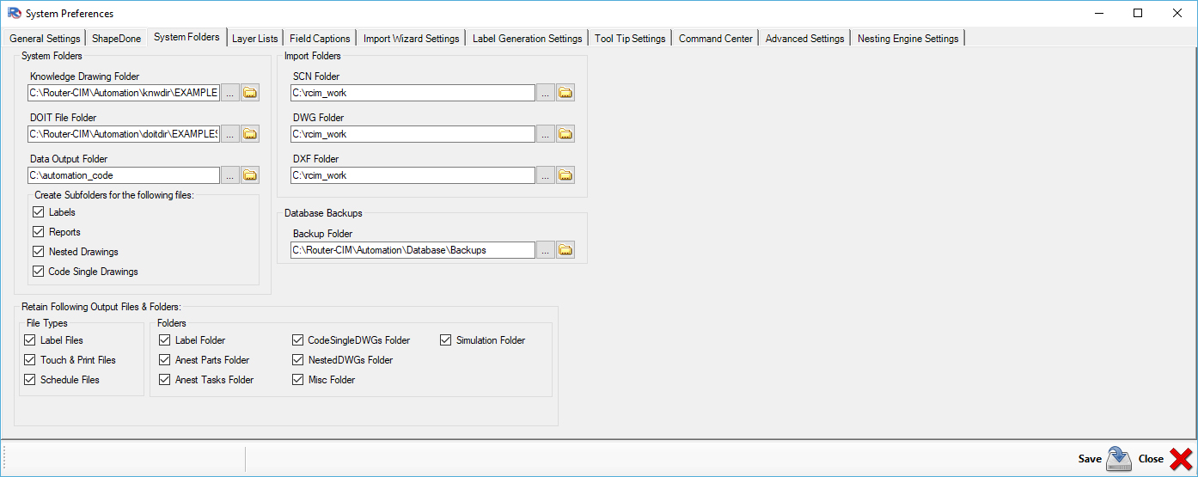1198x477 pixels.
Task: Click the Close text label
Action: pyautogui.click(x=1151, y=459)
